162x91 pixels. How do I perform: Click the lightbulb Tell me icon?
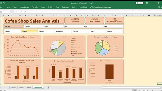pos(91,7)
